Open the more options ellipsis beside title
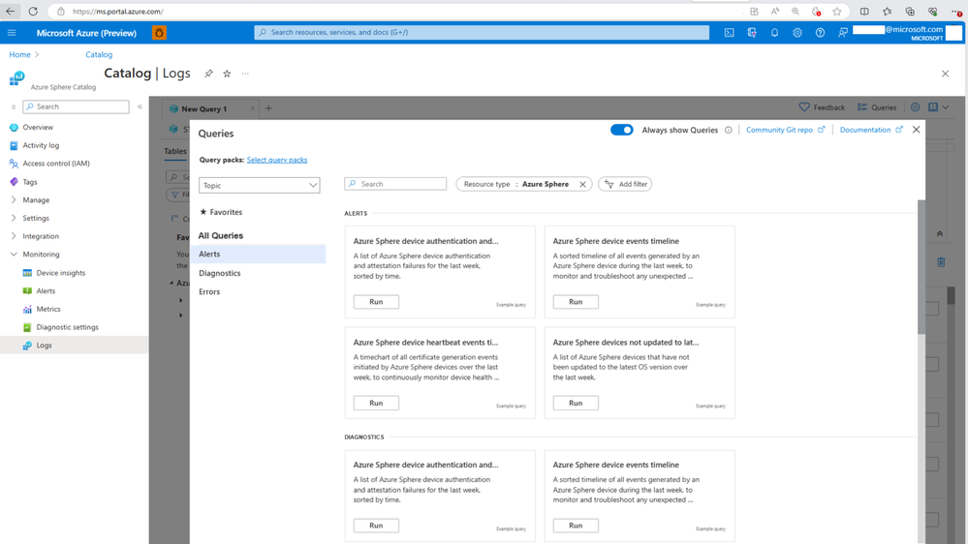 pyautogui.click(x=245, y=74)
